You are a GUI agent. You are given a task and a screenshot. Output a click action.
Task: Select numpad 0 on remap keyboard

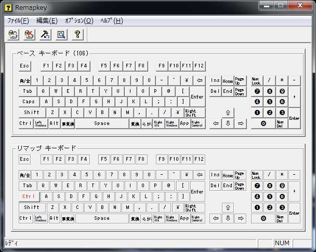(263, 218)
